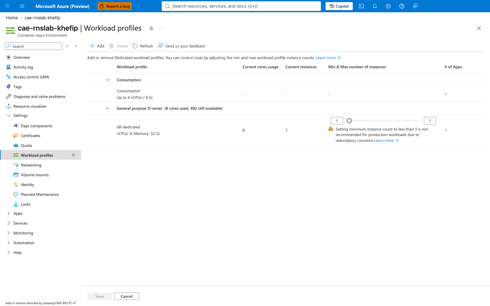The width and height of the screenshot is (490, 306).
Task: Open the Copilot button
Action: 339,6
